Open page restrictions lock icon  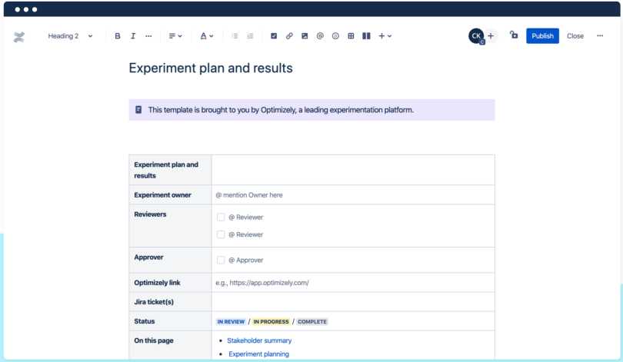coord(514,35)
